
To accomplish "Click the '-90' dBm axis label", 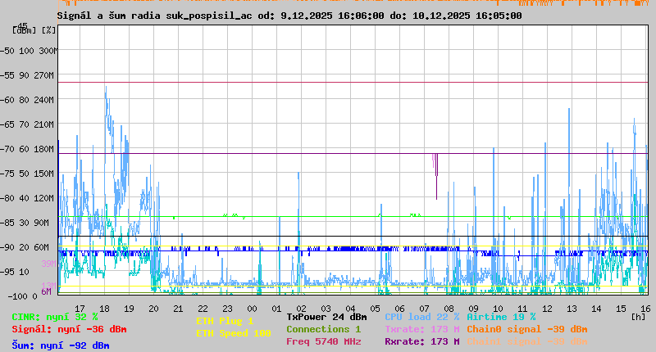I will click(7, 247).
